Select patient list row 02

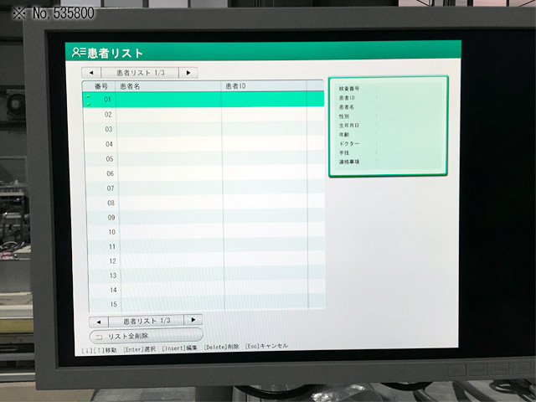point(204,115)
